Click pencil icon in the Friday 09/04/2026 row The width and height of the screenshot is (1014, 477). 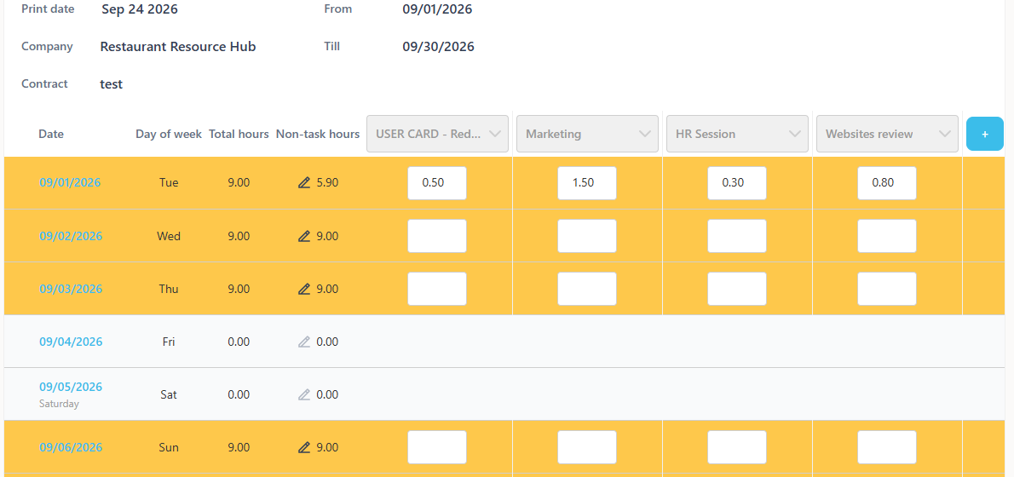coord(304,342)
